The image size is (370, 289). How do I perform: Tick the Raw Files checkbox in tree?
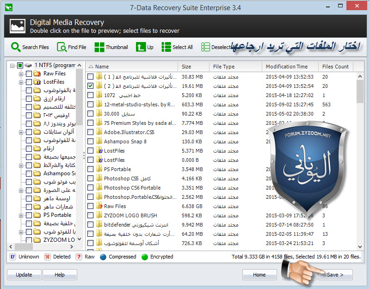pyautogui.click(x=29, y=74)
